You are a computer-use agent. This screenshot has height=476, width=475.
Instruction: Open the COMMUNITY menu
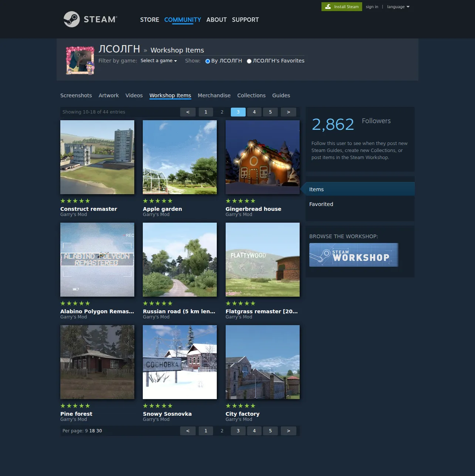(x=183, y=20)
